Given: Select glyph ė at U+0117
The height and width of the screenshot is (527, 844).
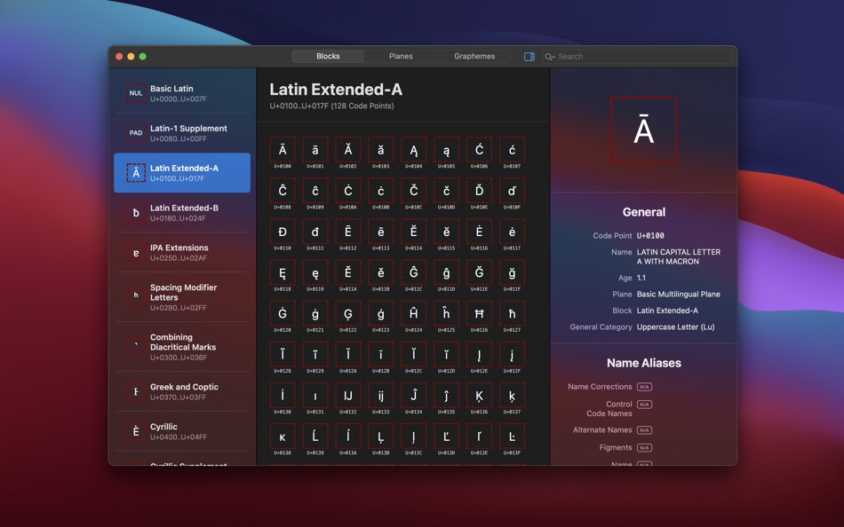Looking at the screenshot, I should (512, 232).
